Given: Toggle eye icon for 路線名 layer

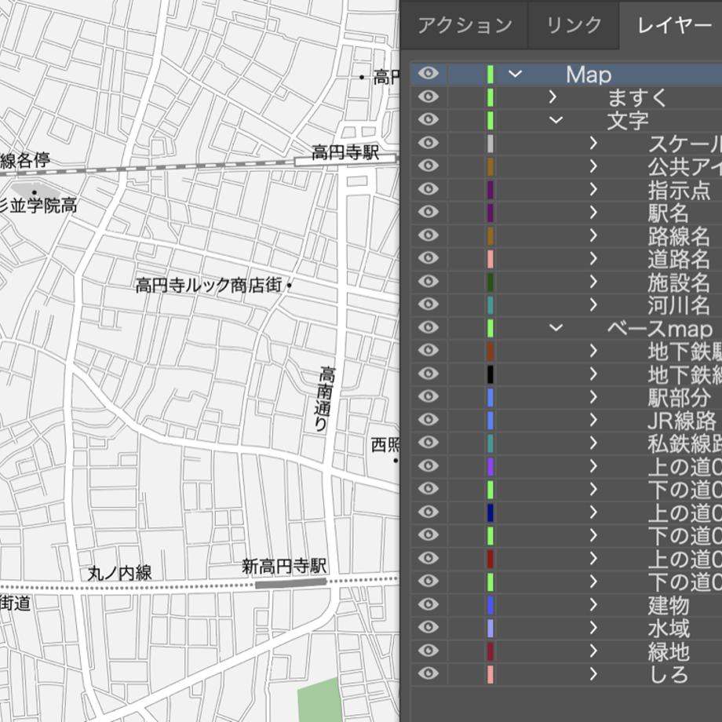Looking at the screenshot, I should tap(428, 235).
